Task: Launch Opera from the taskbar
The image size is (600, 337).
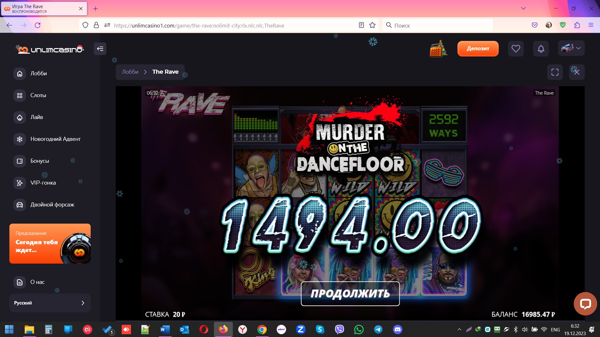Action: pos(204,330)
